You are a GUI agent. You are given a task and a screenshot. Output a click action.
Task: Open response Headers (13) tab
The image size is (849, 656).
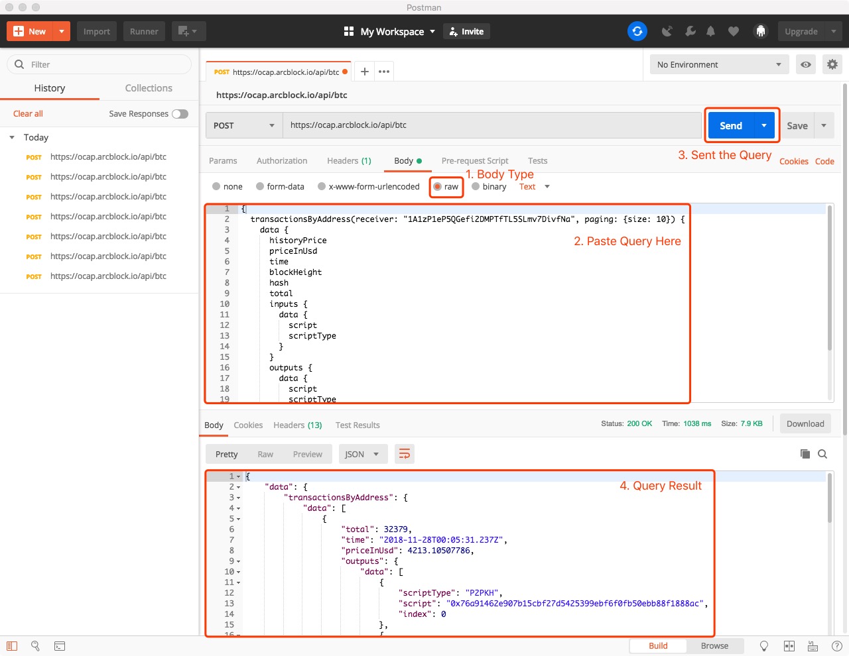[298, 425]
